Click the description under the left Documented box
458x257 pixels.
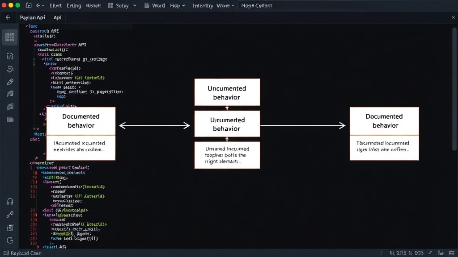[81, 147]
